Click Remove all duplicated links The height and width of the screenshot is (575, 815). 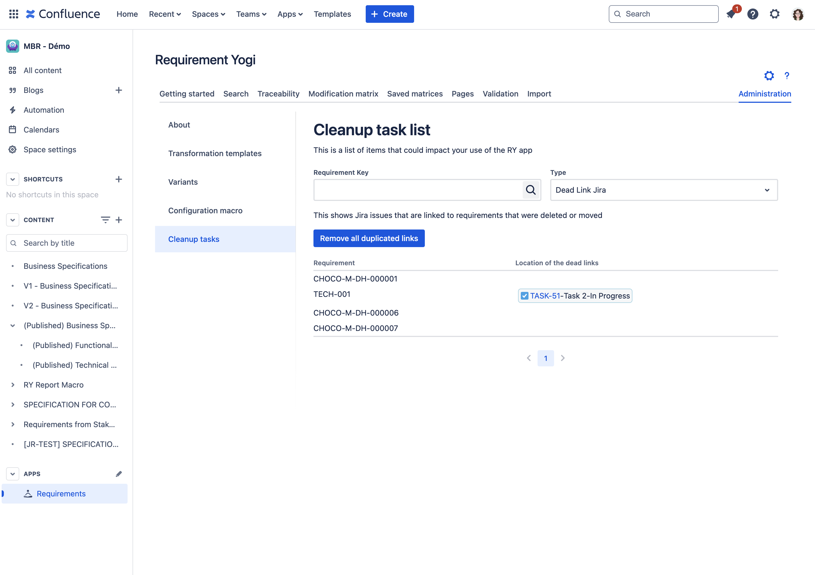point(369,238)
